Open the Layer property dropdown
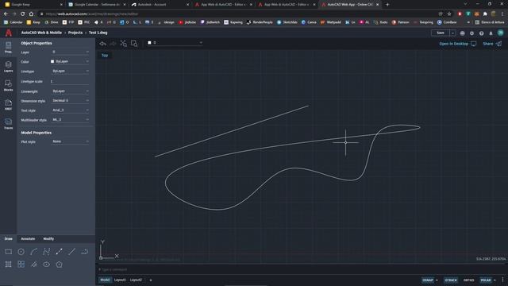This screenshot has height=286, width=508. (70, 52)
